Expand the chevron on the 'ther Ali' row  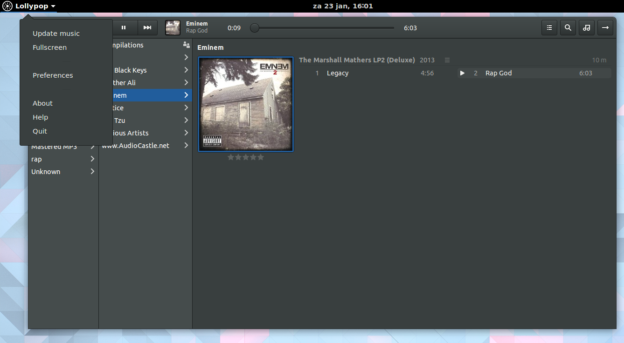(x=186, y=83)
